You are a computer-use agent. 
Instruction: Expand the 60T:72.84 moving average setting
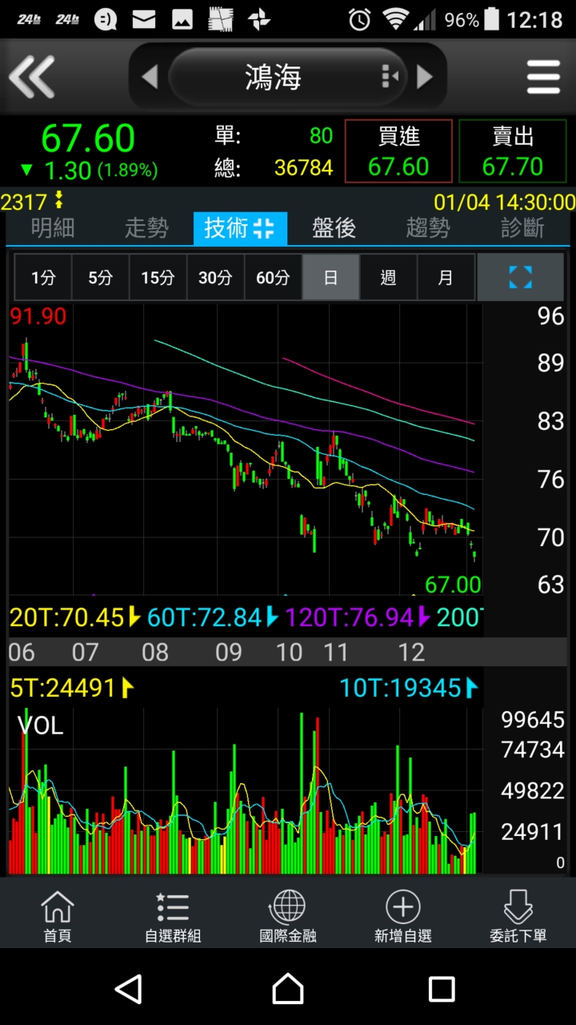213,617
